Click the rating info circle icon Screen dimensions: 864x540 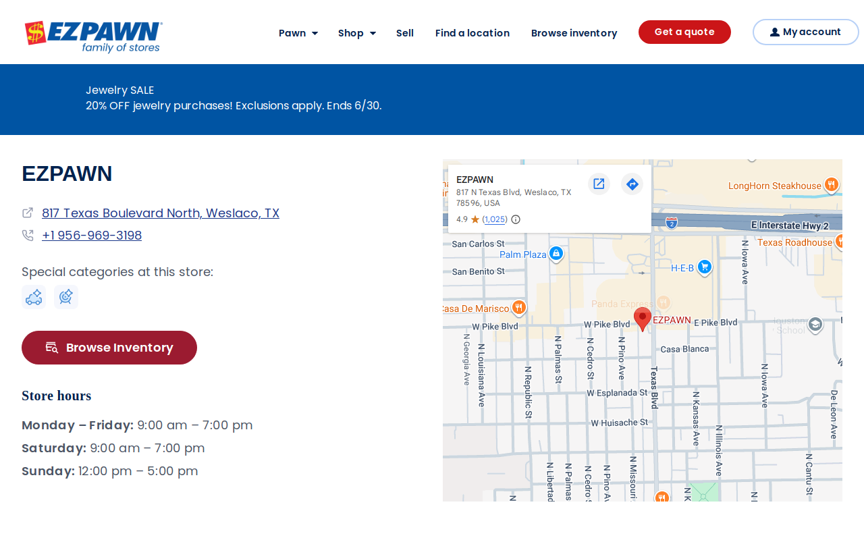click(516, 219)
